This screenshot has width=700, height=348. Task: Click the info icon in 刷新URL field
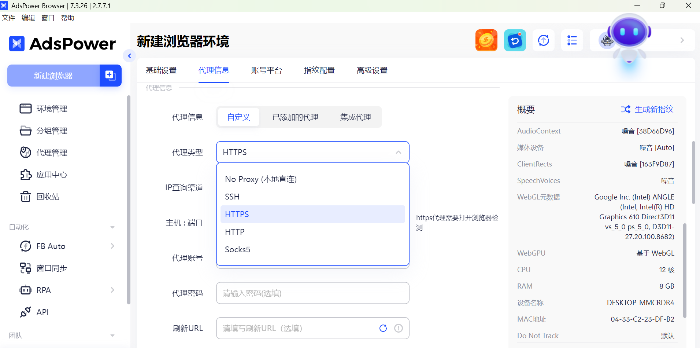coord(399,328)
